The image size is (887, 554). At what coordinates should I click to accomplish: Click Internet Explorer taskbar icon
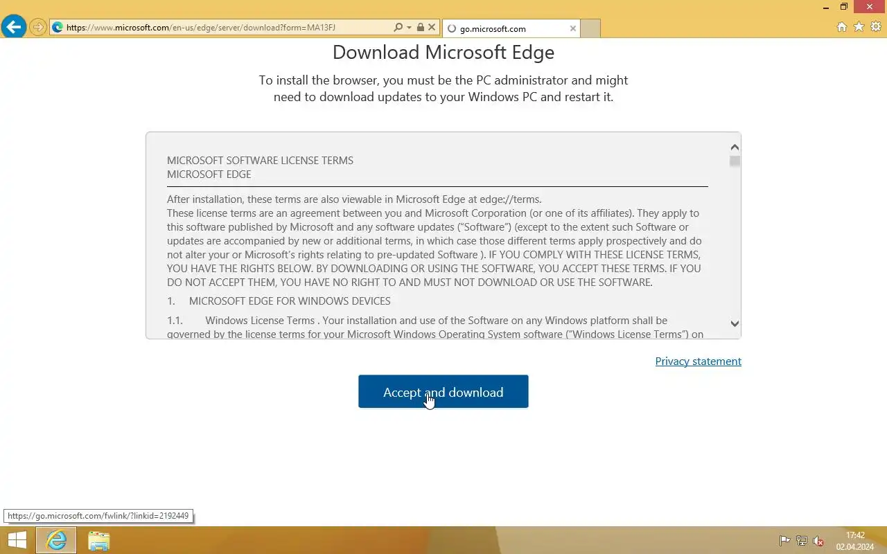tap(57, 540)
